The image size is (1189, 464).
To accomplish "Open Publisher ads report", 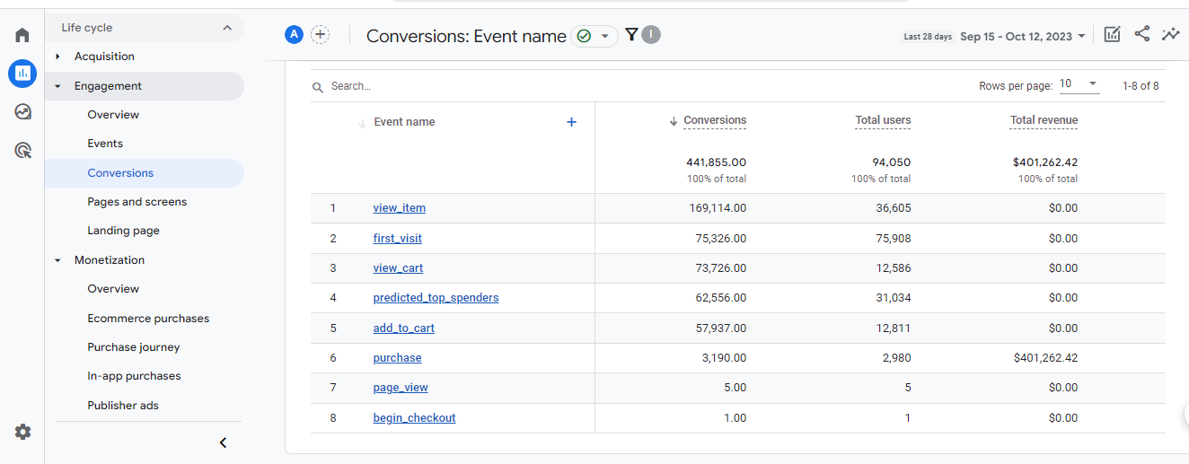I will point(123,406).
